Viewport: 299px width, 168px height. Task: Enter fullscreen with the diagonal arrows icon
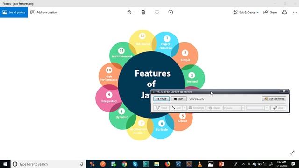pos(292,153)
